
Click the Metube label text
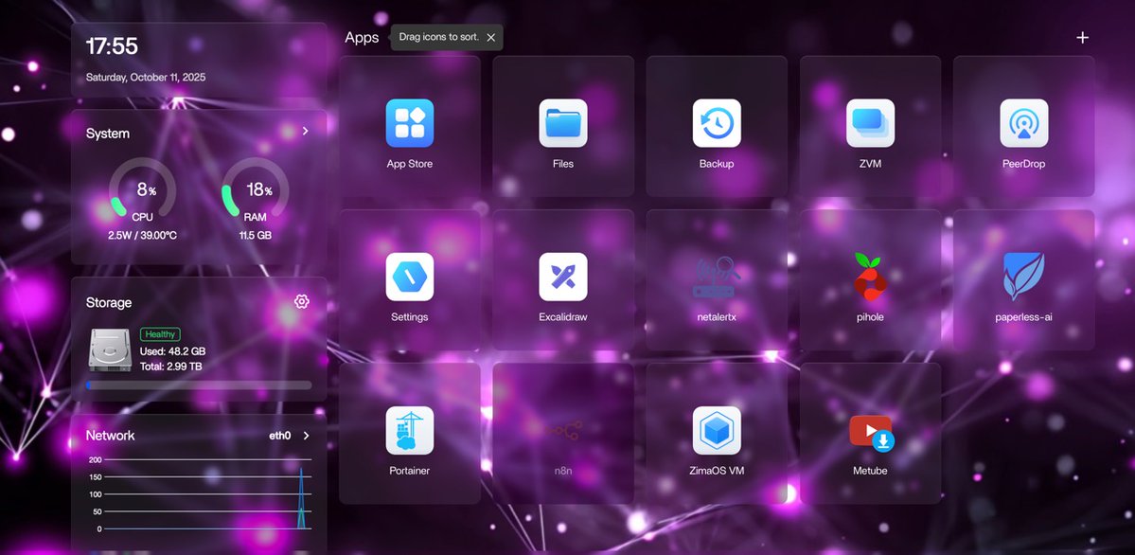click(x=870, y=471)
